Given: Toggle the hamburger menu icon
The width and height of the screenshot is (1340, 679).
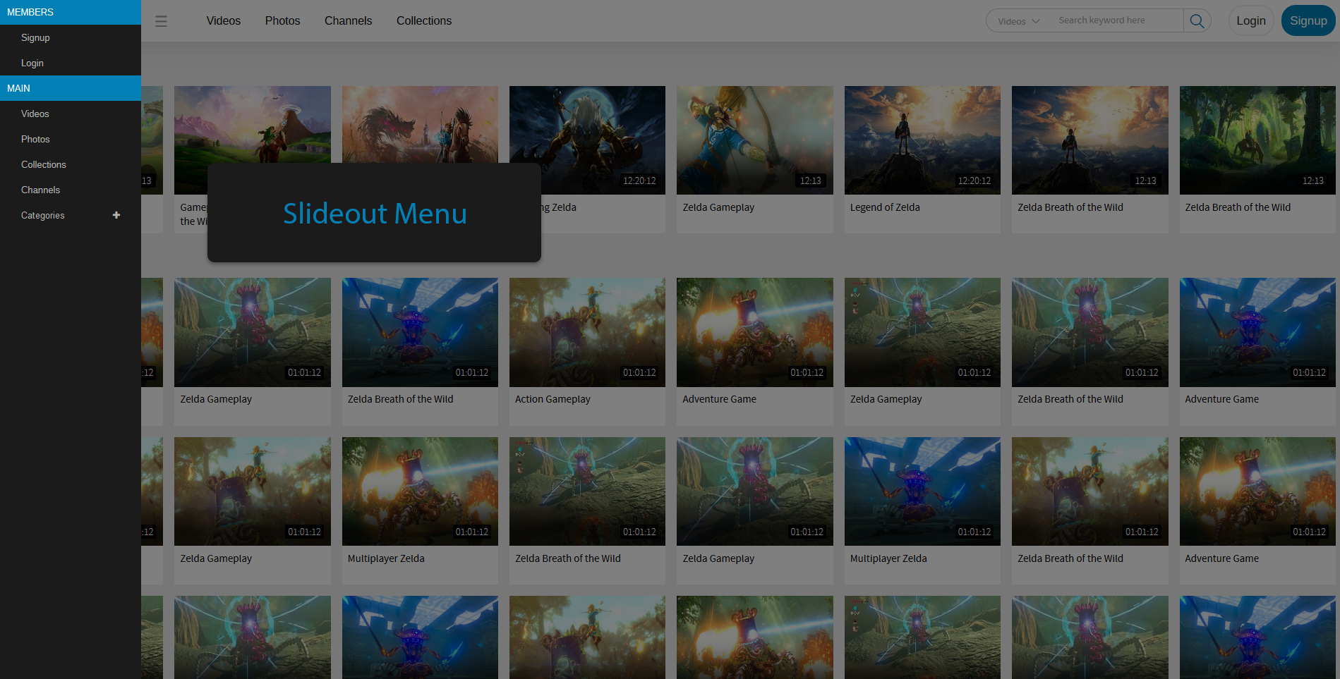Looking at the screenshot, I should pyautogui.click(x=161, y=21).
